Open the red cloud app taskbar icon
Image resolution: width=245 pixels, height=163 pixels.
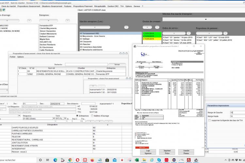pyautogui.click(x=166, y=160)
